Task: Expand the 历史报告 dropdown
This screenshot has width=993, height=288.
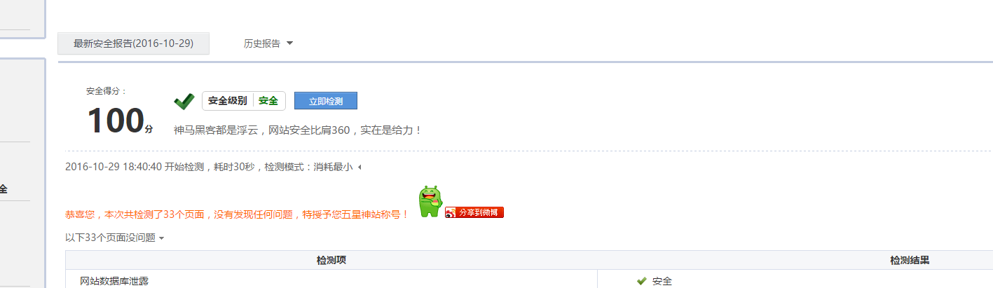Action: tap(268, 43)
